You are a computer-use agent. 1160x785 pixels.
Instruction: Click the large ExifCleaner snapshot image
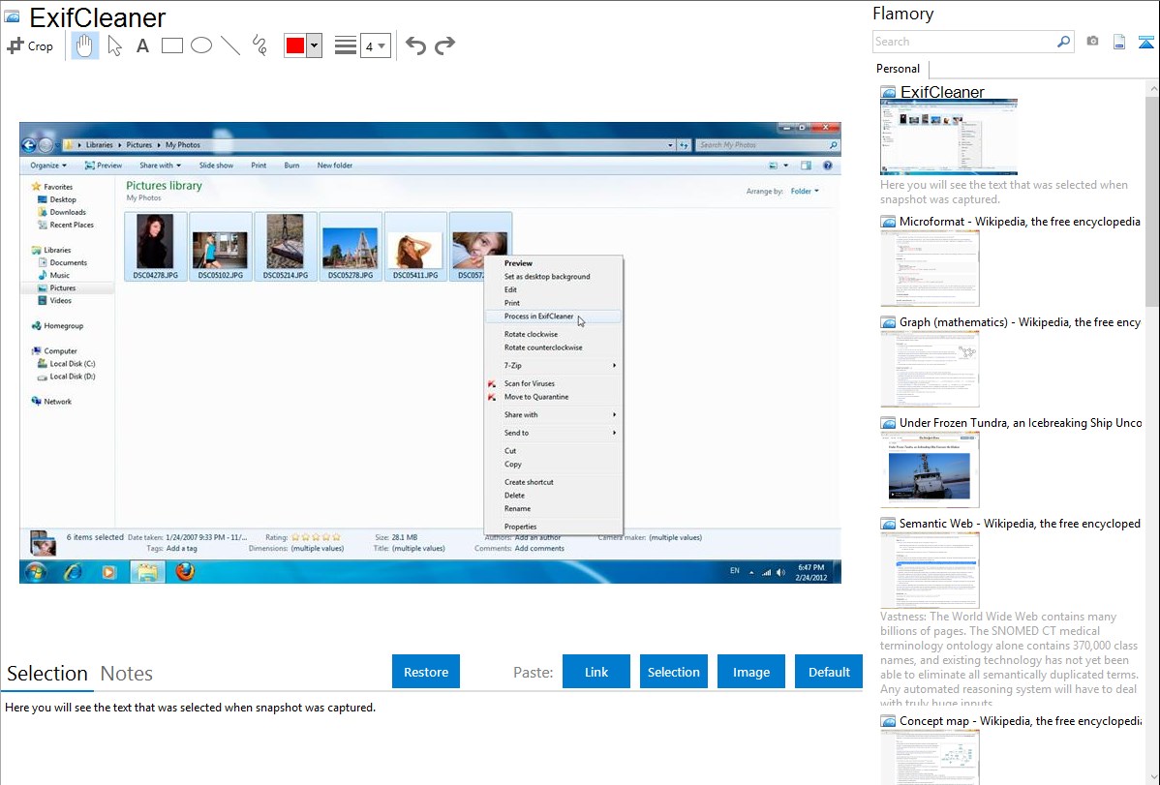[x=431, y=353]
